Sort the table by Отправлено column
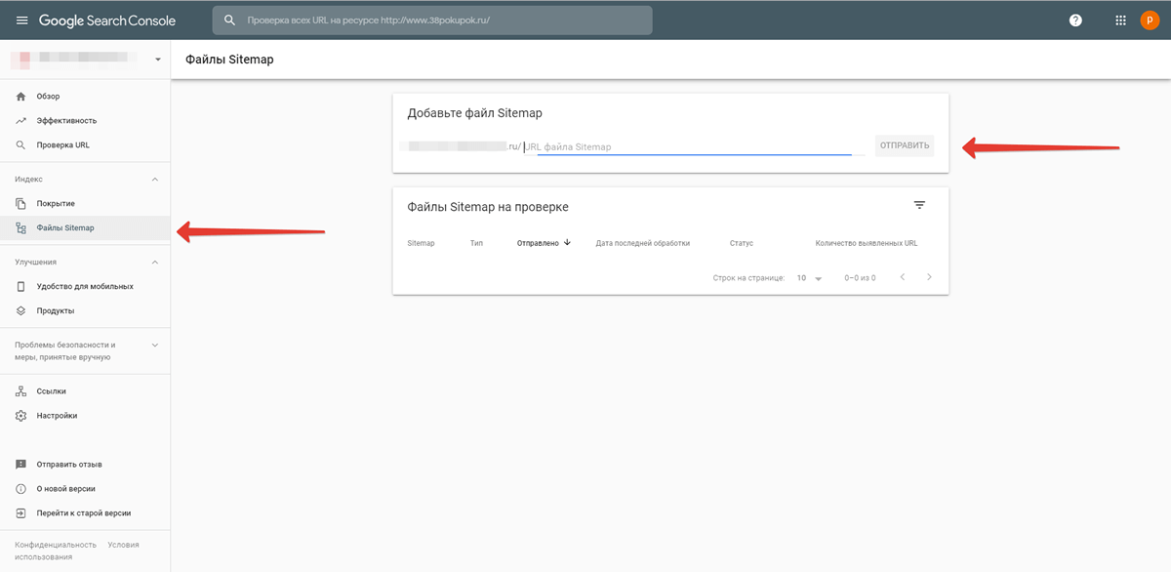 540,242
